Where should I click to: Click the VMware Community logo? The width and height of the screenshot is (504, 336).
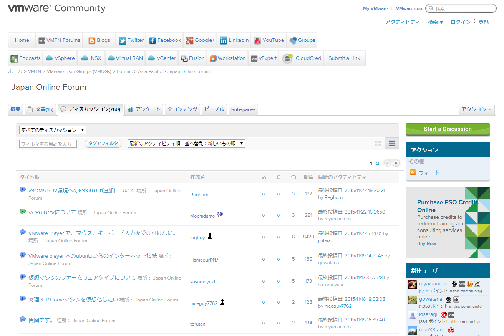point(56,8)
